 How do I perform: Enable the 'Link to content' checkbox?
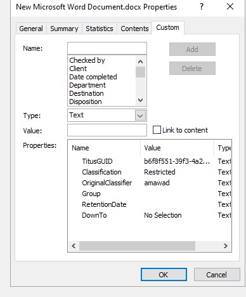tap(157, 130)
